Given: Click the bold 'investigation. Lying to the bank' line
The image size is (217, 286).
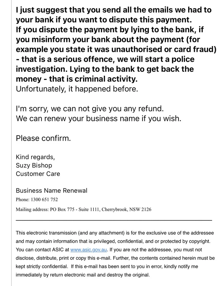Looking at the screenshot, I should click(x=105, y=69).
